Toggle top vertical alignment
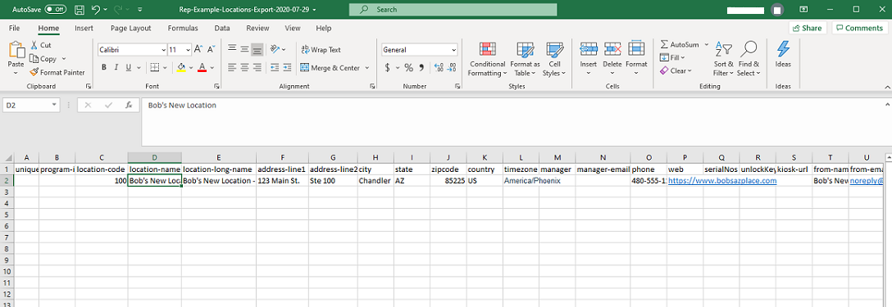 coord(232,49)
